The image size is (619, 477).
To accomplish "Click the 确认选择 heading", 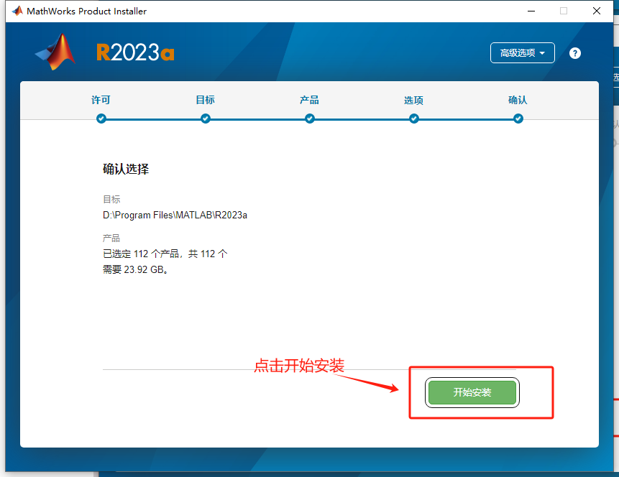I will point(126,169).
